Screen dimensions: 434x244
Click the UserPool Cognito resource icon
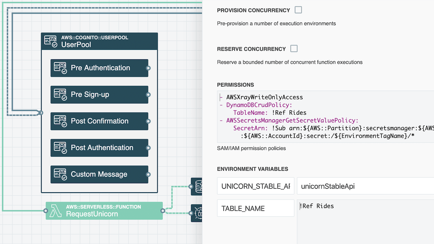coord(50,41)
